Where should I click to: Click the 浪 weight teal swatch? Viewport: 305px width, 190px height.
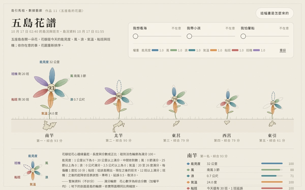192,50
